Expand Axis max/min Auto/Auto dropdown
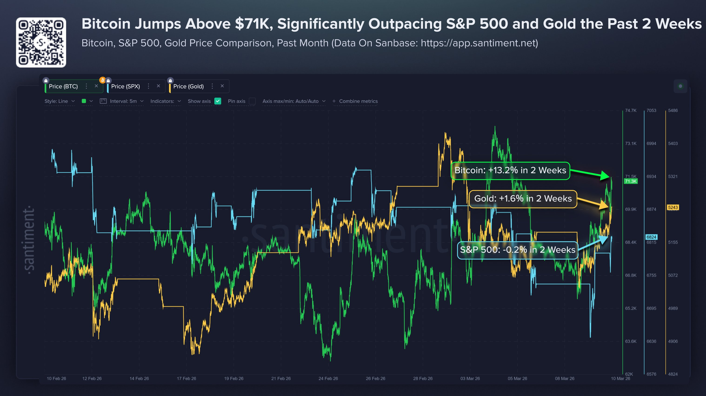 (x=294, y=101)
